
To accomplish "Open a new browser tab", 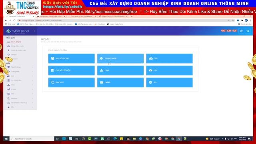I will 132,16.
